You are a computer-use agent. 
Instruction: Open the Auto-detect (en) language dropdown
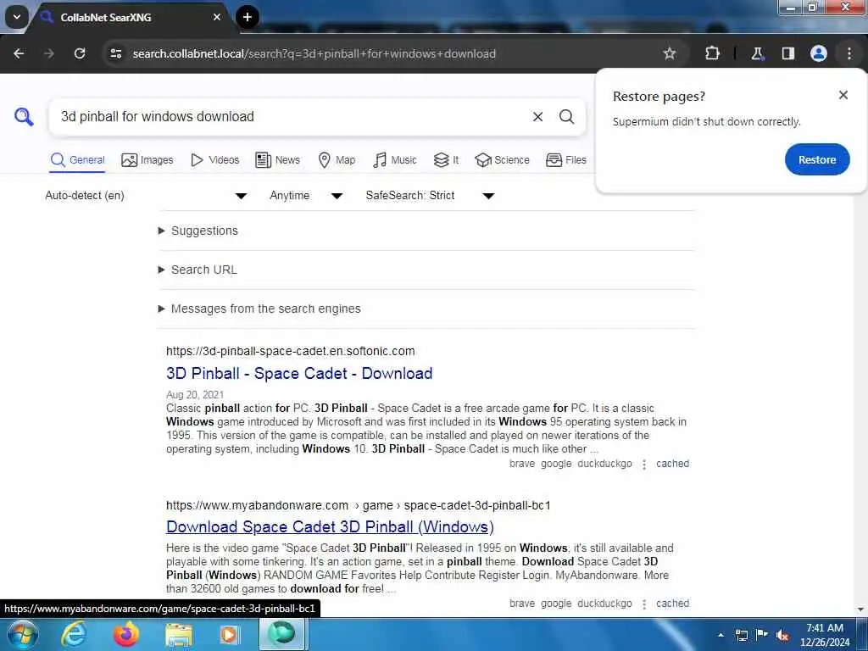(x=146, y=196)
